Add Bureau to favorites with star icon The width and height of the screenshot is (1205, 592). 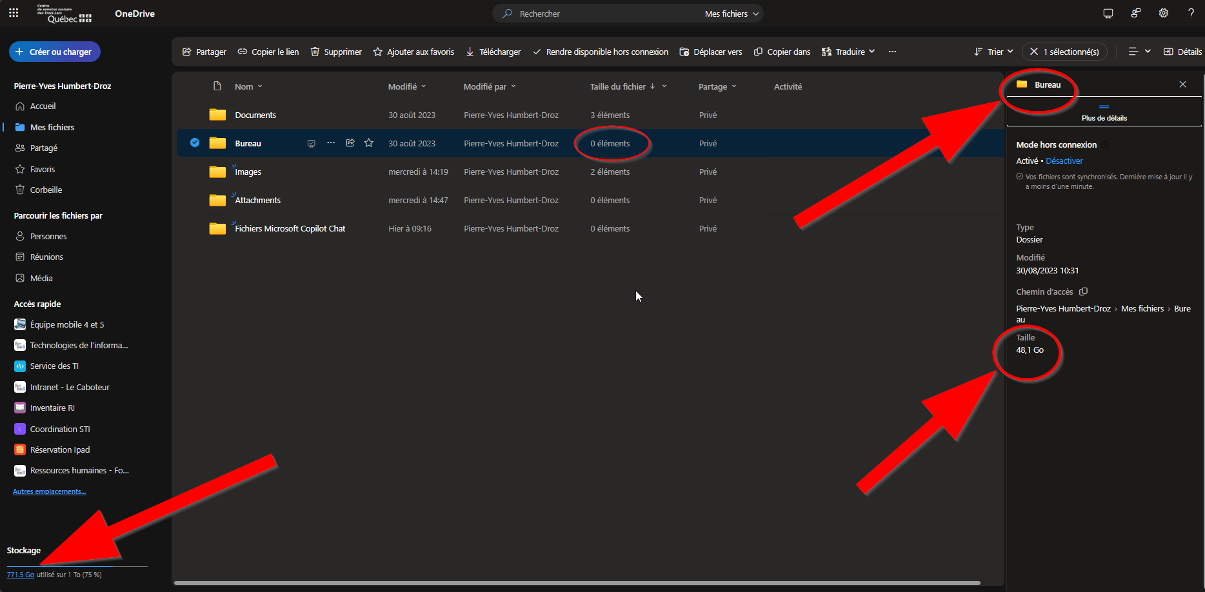tap(369, 143)
